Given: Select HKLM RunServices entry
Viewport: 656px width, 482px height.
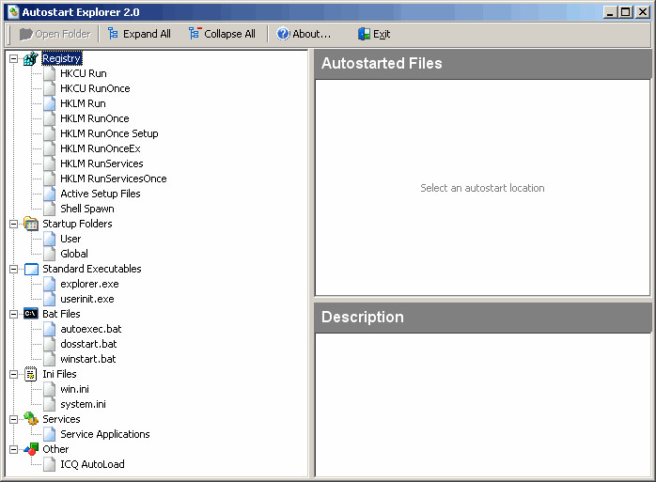Looking at the screenshot, I should click(102, 163).
